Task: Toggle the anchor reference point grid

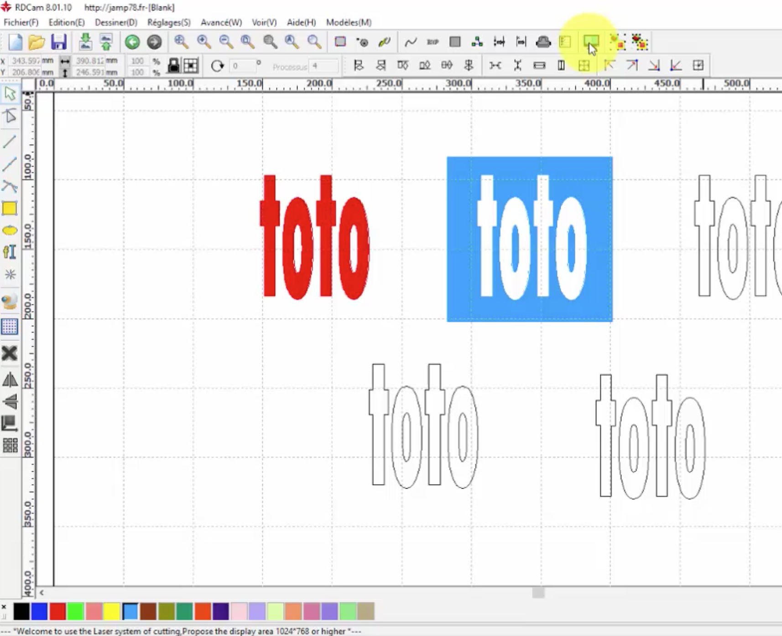Action: 191,66
